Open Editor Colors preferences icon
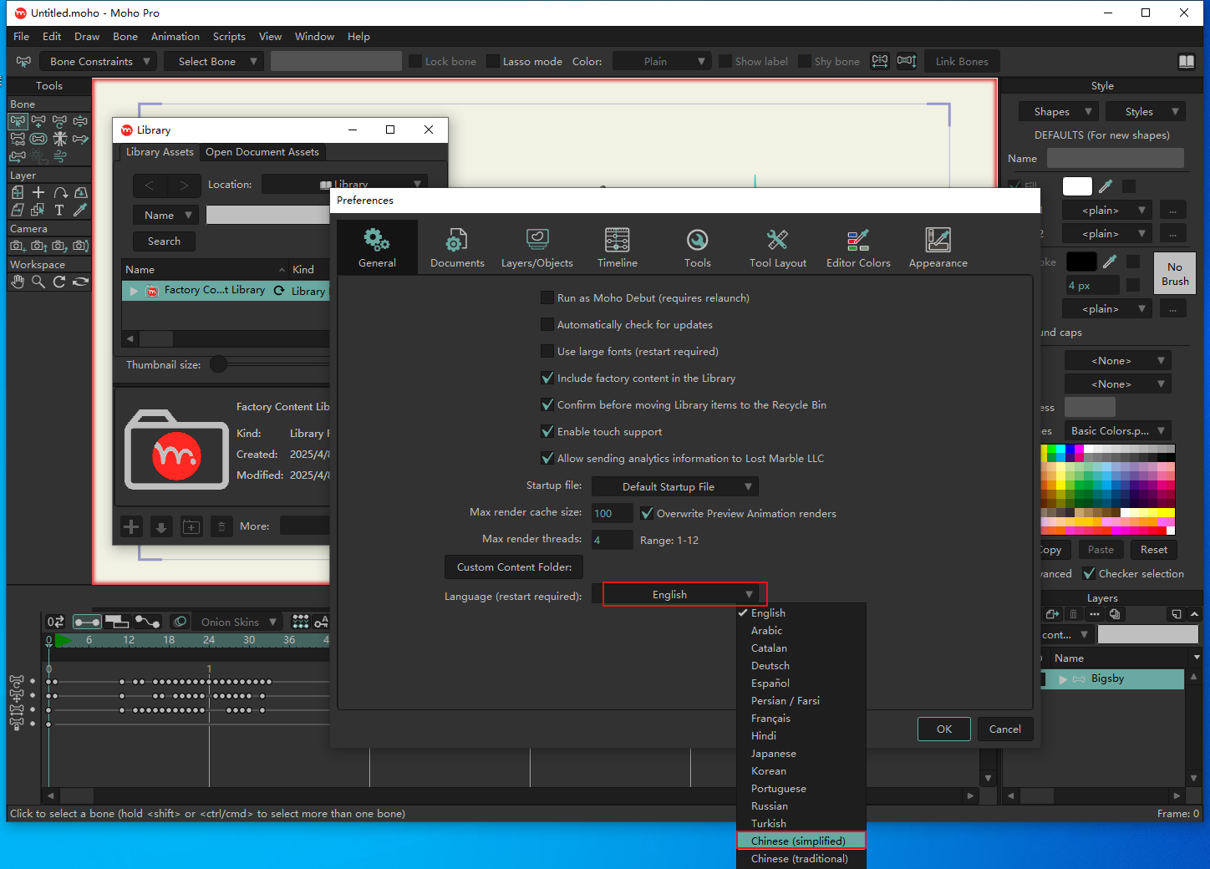This screenshot has width=1210, height=869. 857,241
